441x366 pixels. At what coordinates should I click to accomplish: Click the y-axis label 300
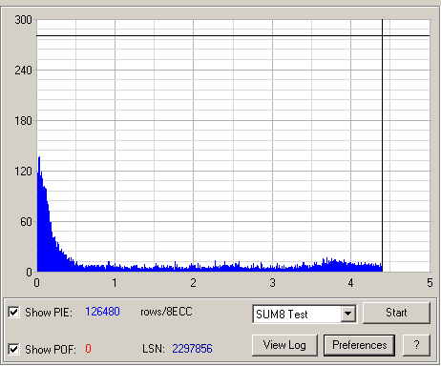pyautogui.click(x=23, y=20)
